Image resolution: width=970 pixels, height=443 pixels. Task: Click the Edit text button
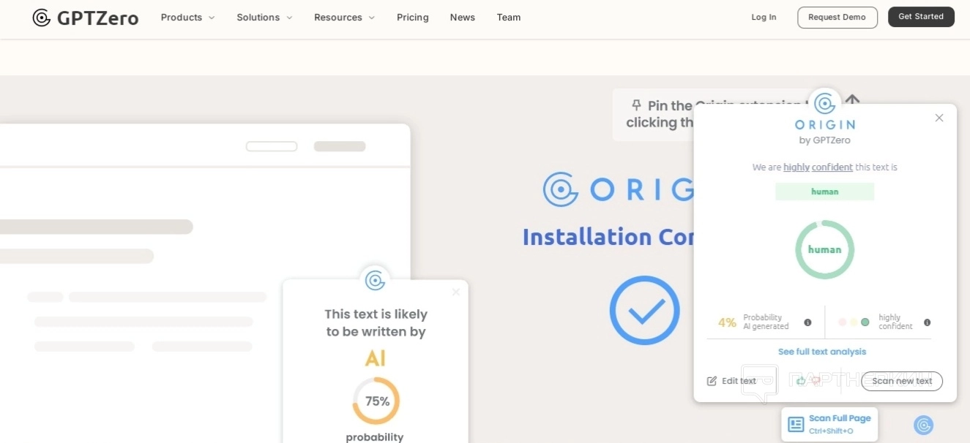(x=731, y=381)
